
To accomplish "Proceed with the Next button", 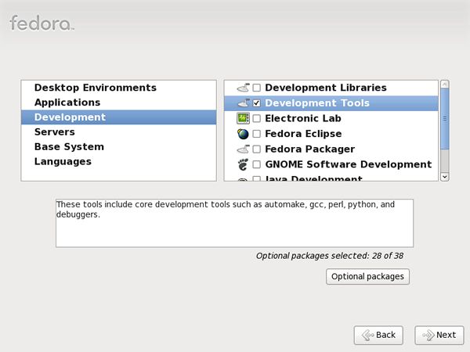I will (x=439, y=335).
